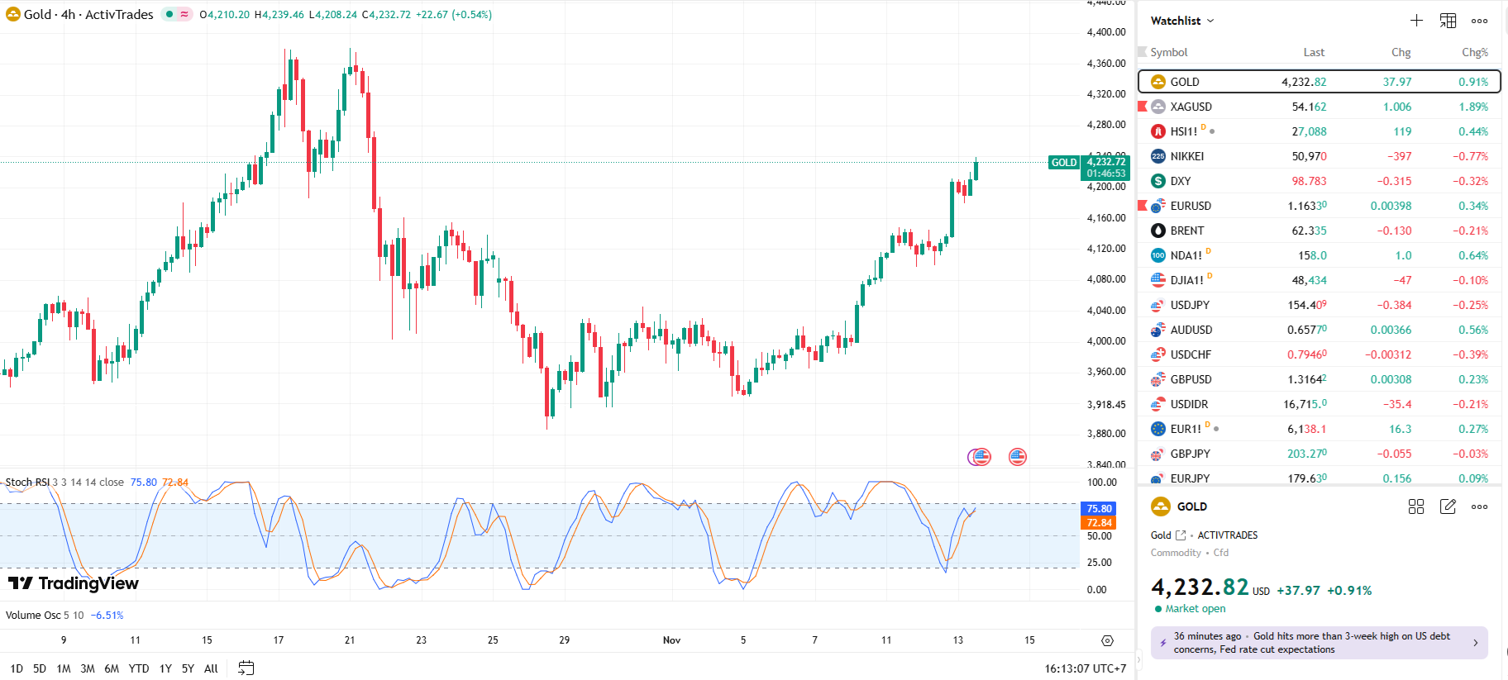Viewport: 1508px width, 680px height.
Task: Open the watchlist three-dot more menu
Action: click(1479, 21)
